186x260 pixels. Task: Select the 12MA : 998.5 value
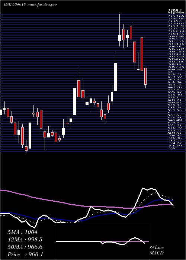[x=25, y=240]
